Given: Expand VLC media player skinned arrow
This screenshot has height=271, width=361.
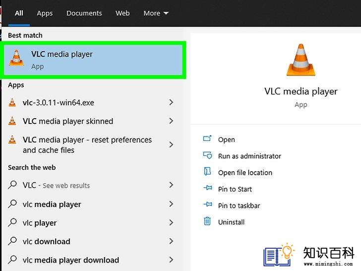Looking at the screenshot, I should click(x=171, y=121).
